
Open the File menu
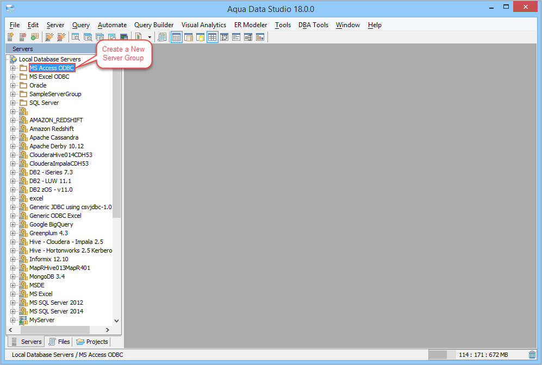[15, 25]
